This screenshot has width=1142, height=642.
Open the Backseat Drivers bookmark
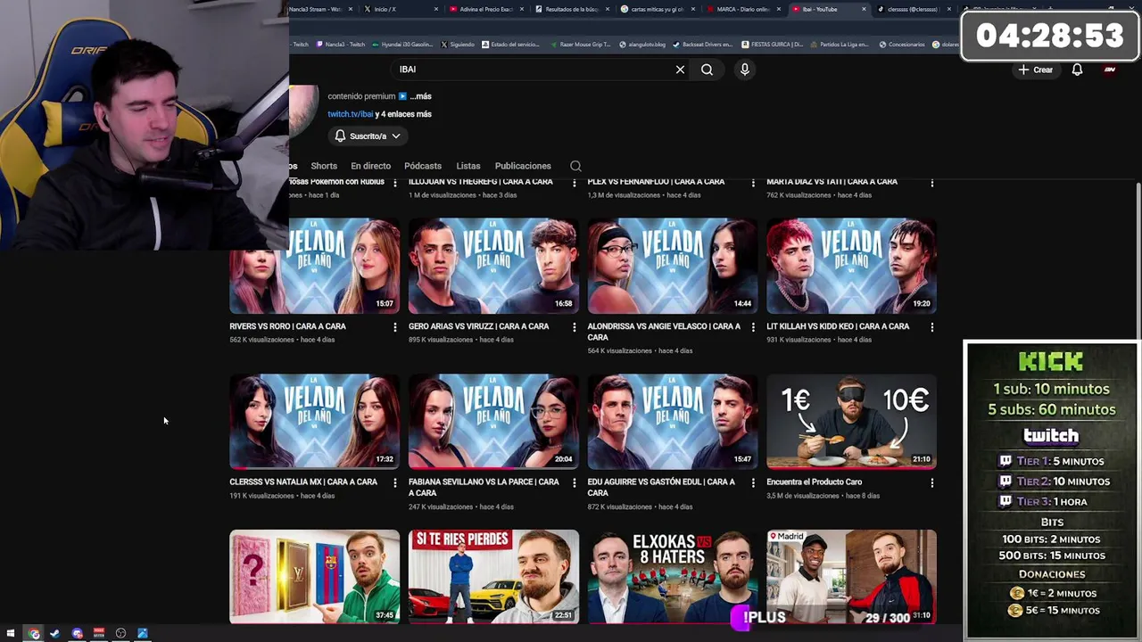click(702, 45)
